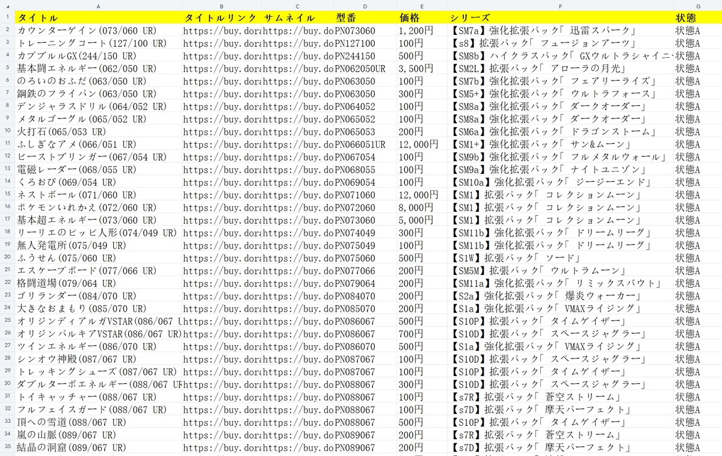Select cell 基本闘エネルギー(062/050 UR)

(x=98, y=68)
